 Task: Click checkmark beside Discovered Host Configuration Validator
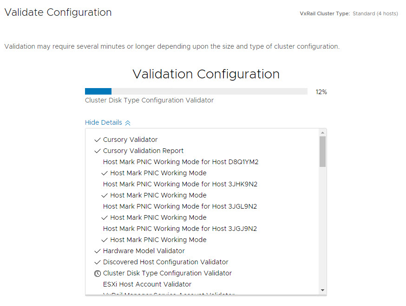(98, 262)
